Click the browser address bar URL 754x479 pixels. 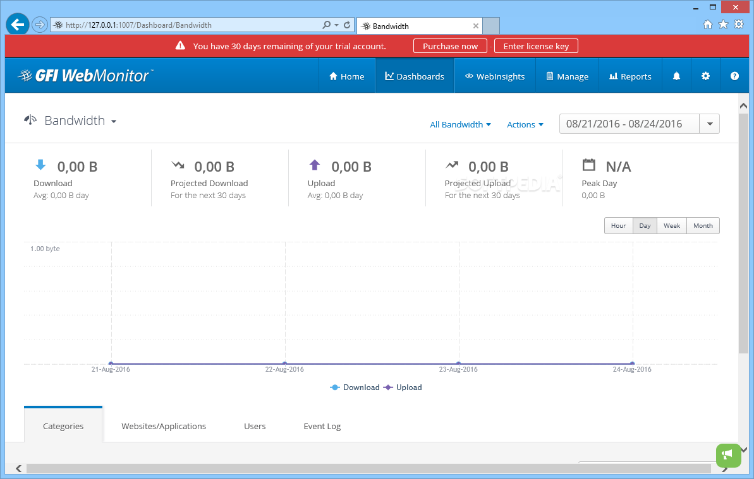pos(138,25)
